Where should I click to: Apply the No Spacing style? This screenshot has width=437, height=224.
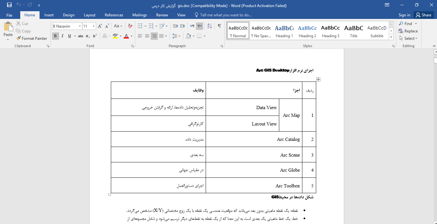(x=261, y=31)
